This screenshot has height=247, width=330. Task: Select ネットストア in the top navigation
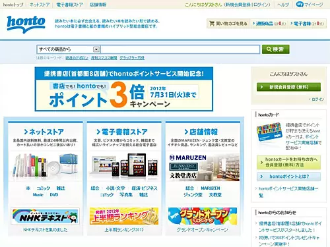tap(40, 5)
